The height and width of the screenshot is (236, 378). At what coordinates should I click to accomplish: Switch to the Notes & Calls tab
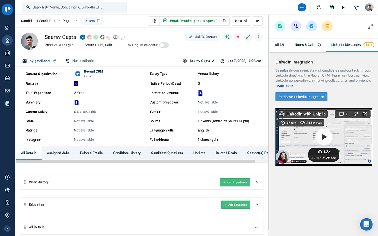point(308,45)
